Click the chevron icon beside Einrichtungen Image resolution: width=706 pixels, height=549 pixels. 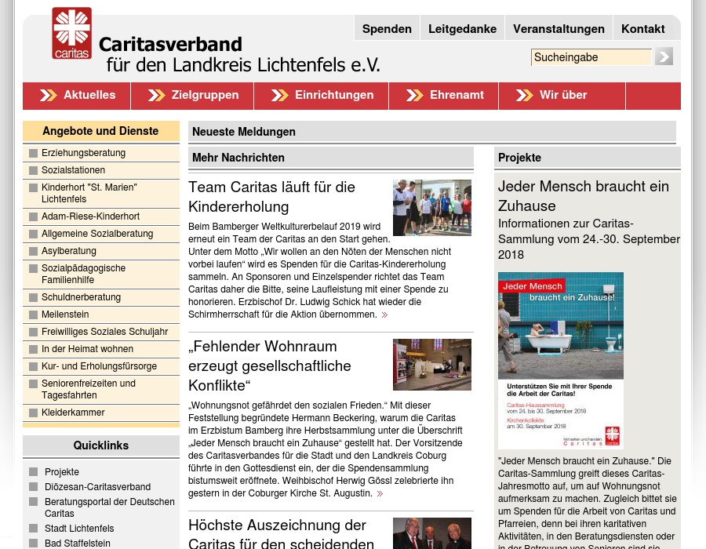coord(279,95)
